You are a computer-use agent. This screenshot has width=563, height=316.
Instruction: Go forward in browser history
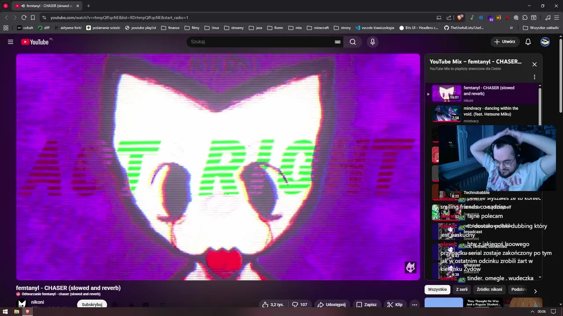click(x=15, y=18)
